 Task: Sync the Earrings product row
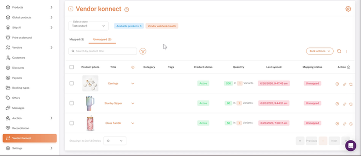(x=351, y=84)
